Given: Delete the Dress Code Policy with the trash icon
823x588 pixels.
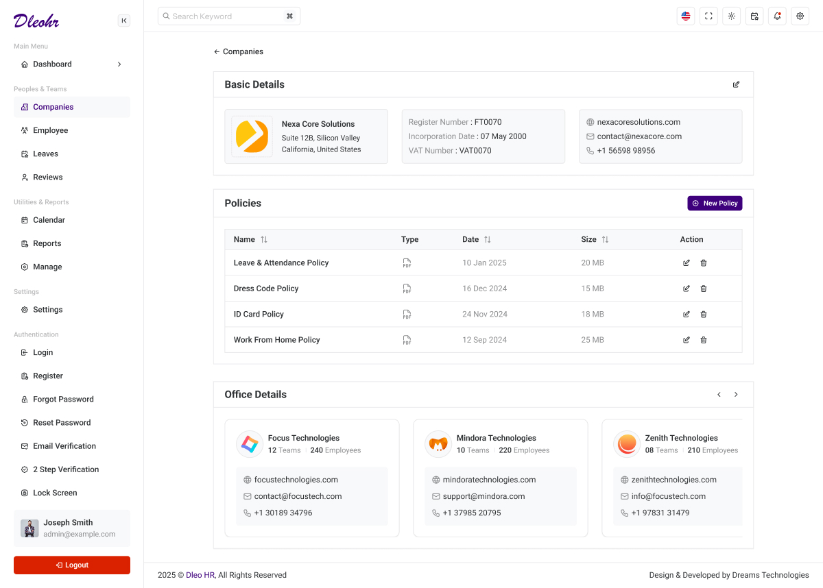Looking at the screenshot, I should coord(703,289).
